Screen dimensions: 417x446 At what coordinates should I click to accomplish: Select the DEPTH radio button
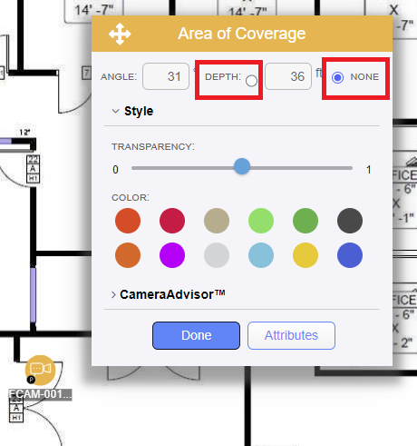(251, 81)
